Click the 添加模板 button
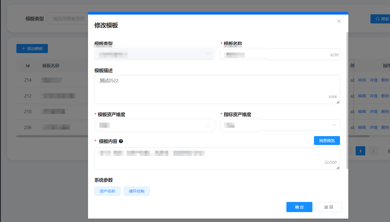Image resolution: width=390 pixels, height=222 pixels. (32, 49)
